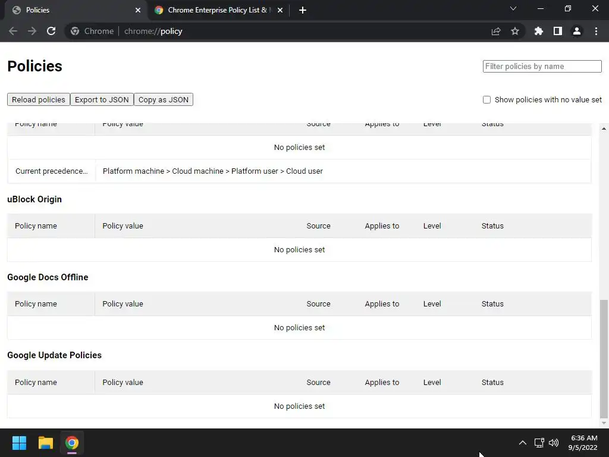Click the Google Update Policies section heading

click(54, 355)
